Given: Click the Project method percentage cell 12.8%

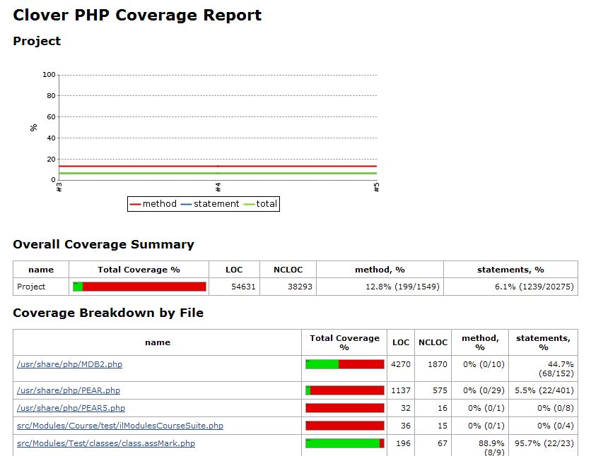Looking at the screenshot, I should coord(380,287).
